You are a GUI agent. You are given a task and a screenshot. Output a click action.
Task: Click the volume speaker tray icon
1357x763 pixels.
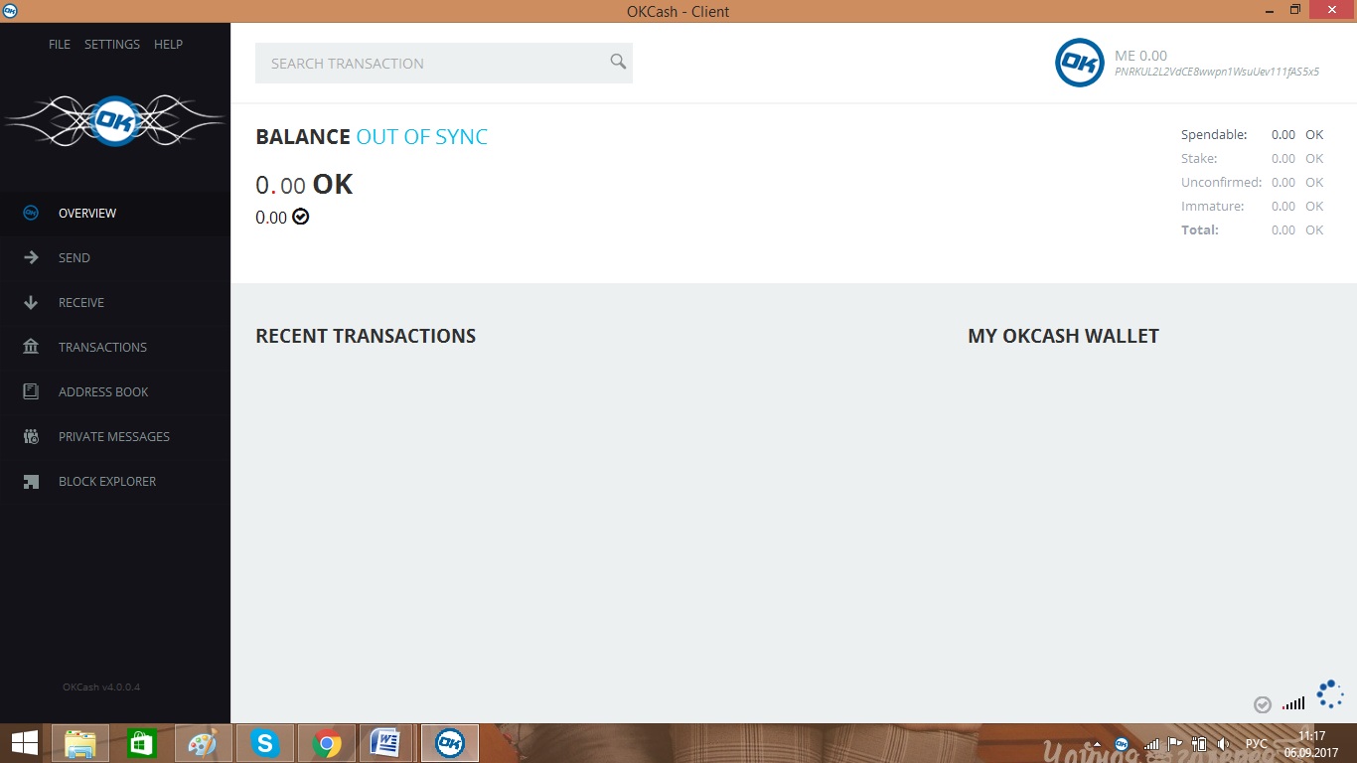point(1224,743)
